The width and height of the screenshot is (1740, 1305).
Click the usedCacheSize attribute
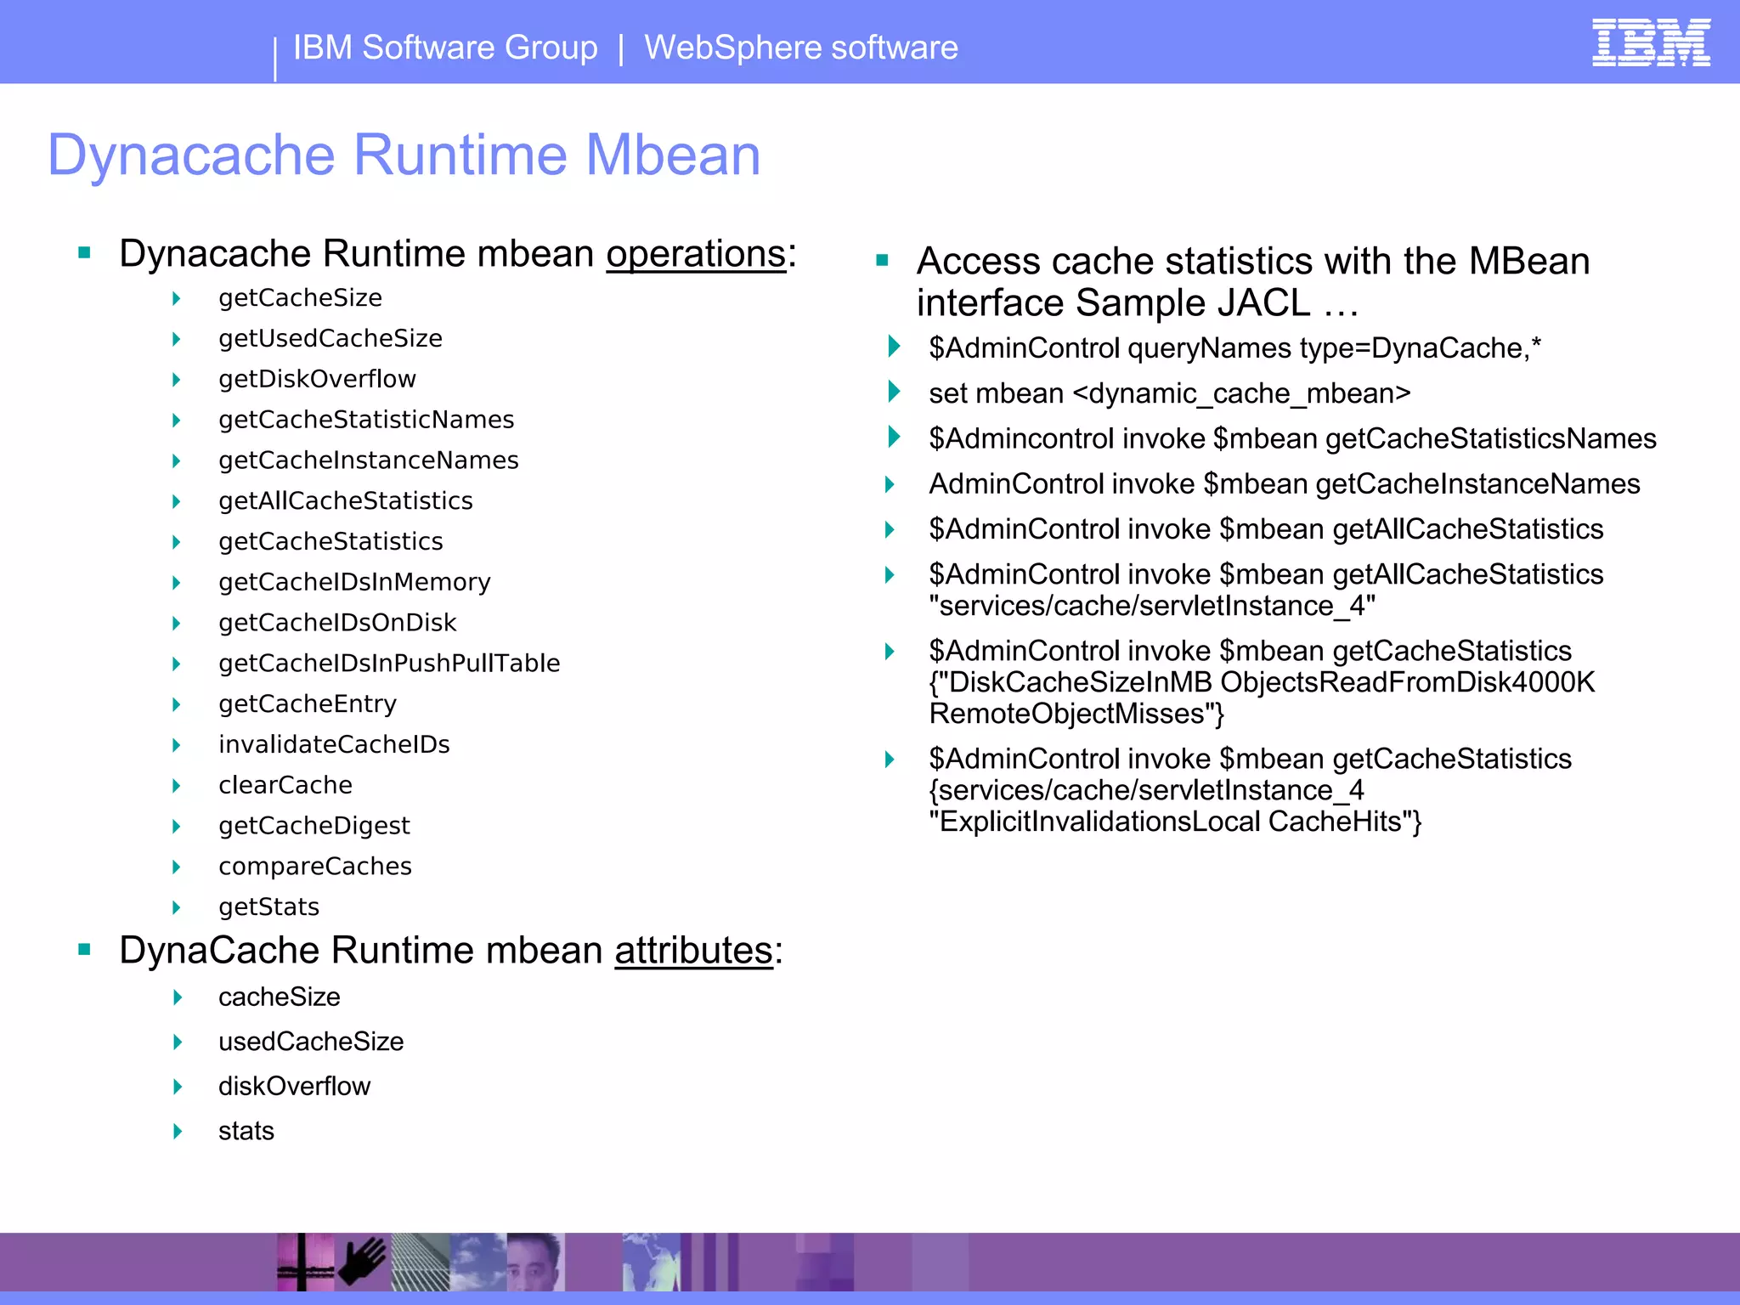click(x=311, y=1042)
